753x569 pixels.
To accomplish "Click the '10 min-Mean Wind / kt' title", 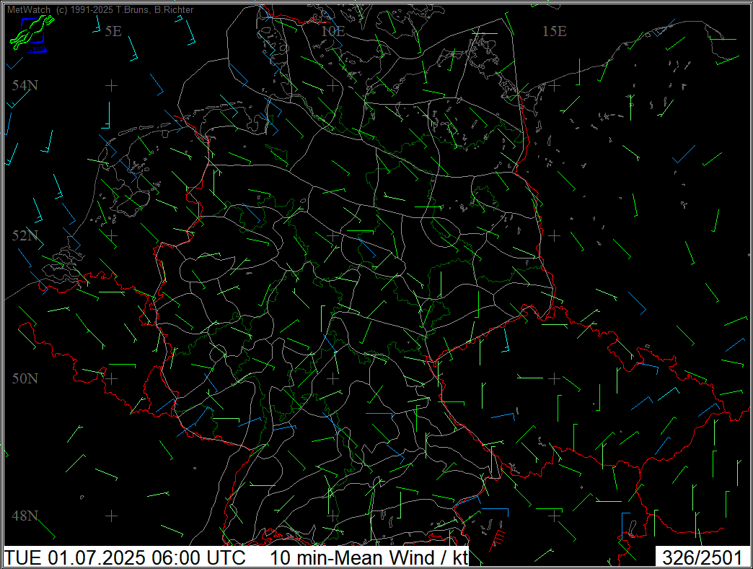I will 369,558.
